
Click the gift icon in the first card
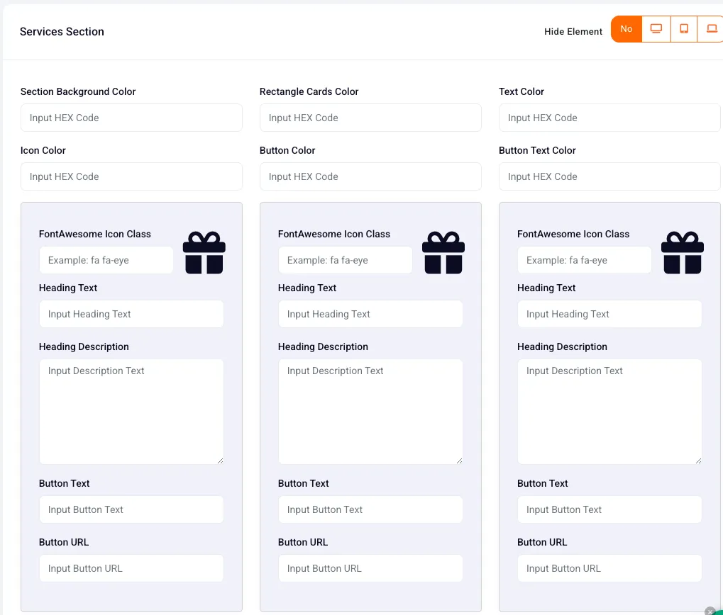point(204,253)
